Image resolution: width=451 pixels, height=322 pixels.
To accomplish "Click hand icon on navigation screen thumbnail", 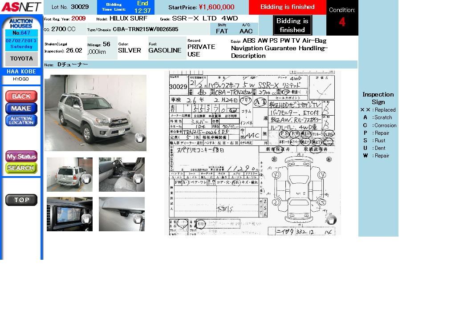I will coord(86,218).
